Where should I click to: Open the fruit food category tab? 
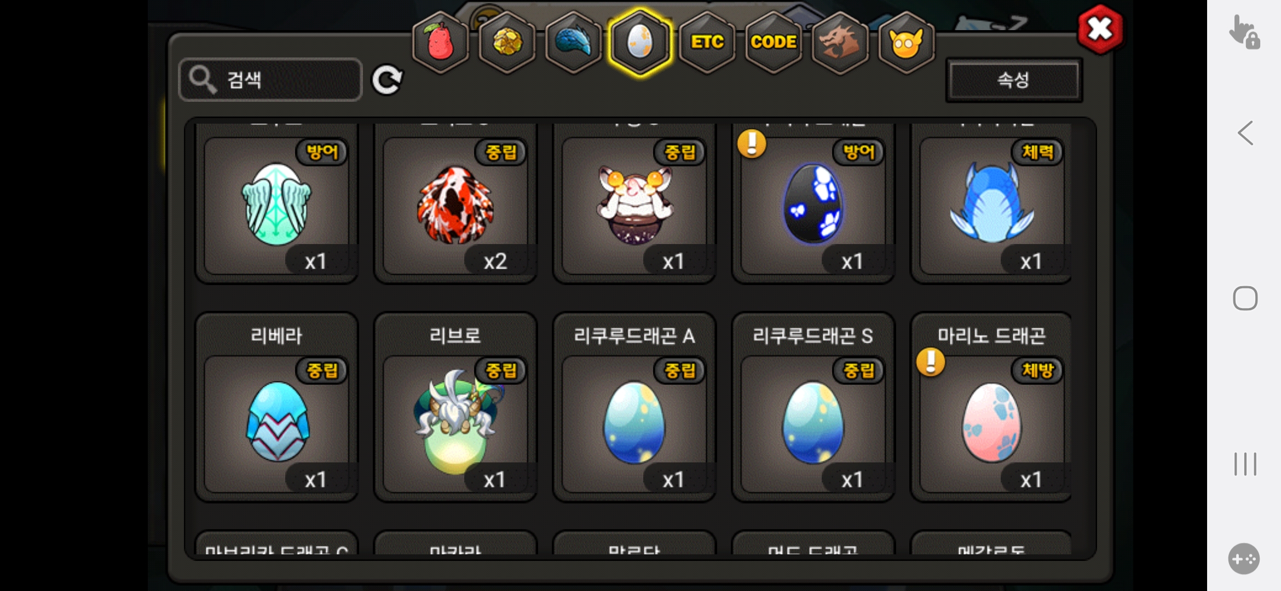tap(441, 43)
